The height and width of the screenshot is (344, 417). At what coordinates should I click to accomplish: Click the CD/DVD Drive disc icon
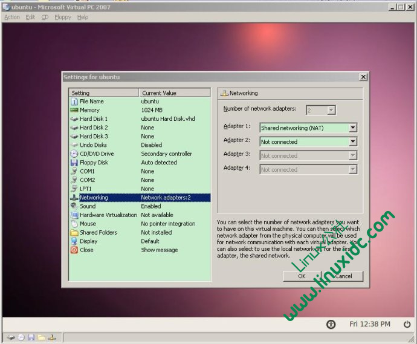[x=74, y=154]
